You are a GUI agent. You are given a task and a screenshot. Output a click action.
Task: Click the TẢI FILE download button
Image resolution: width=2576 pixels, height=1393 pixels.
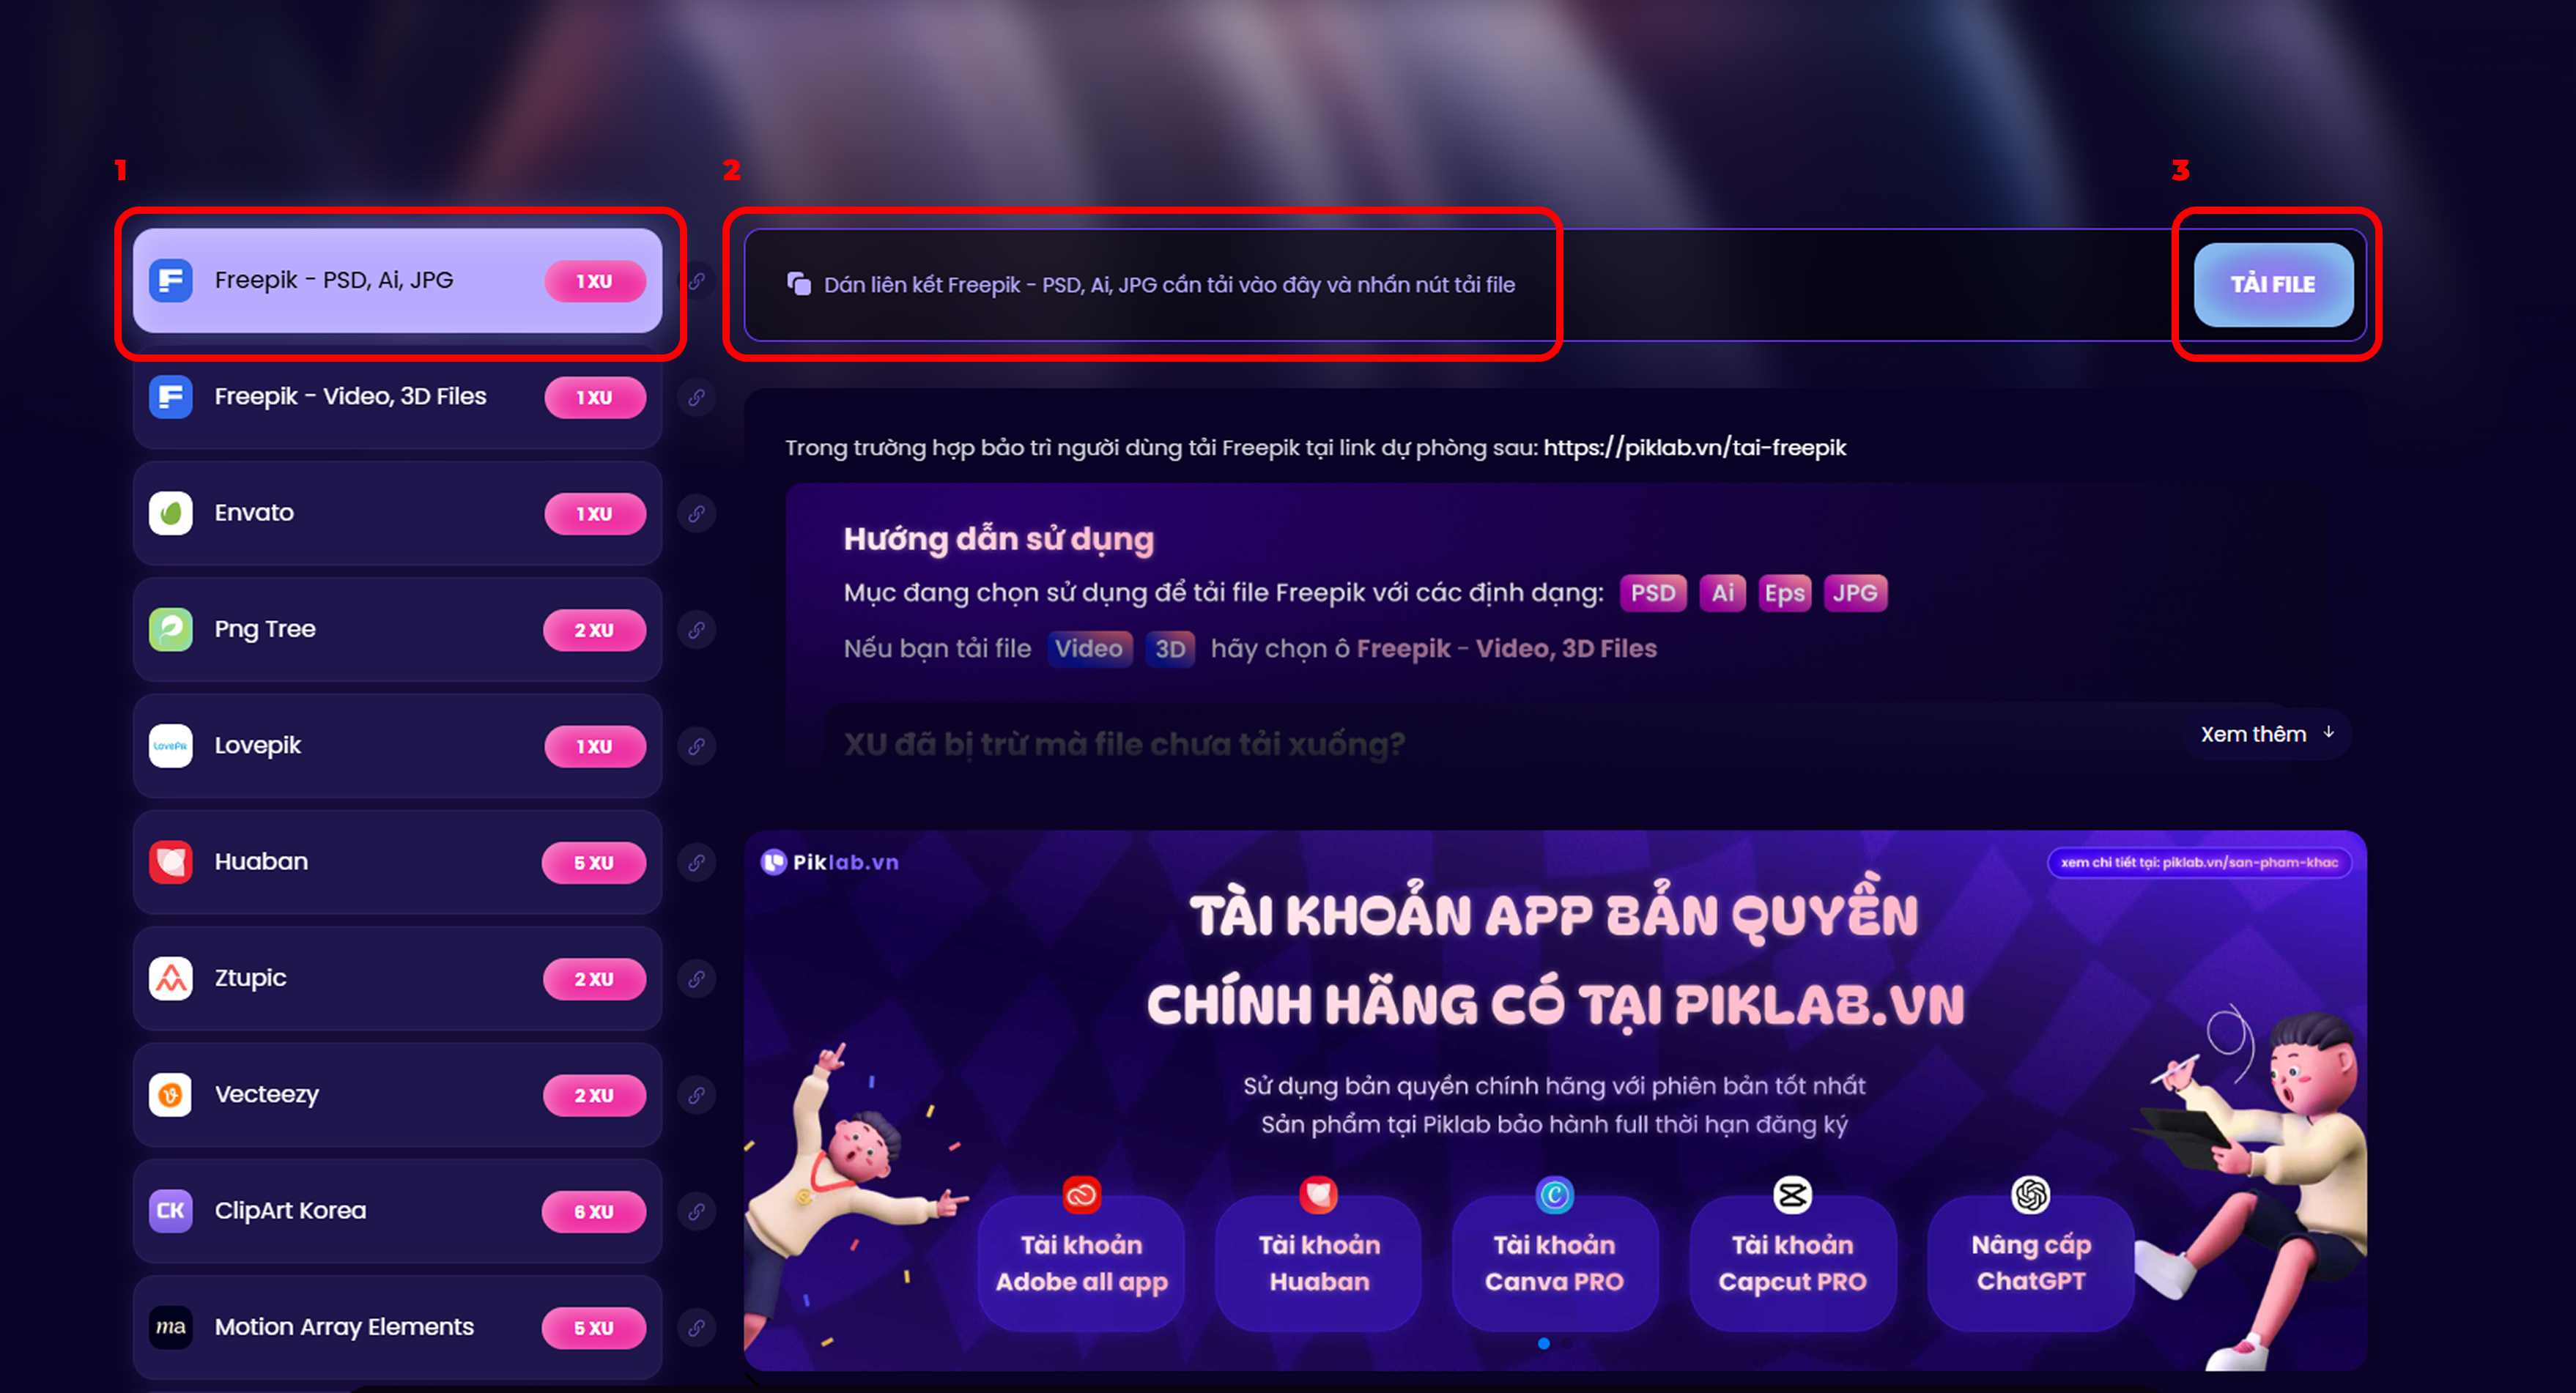[x=2273, y=285]
